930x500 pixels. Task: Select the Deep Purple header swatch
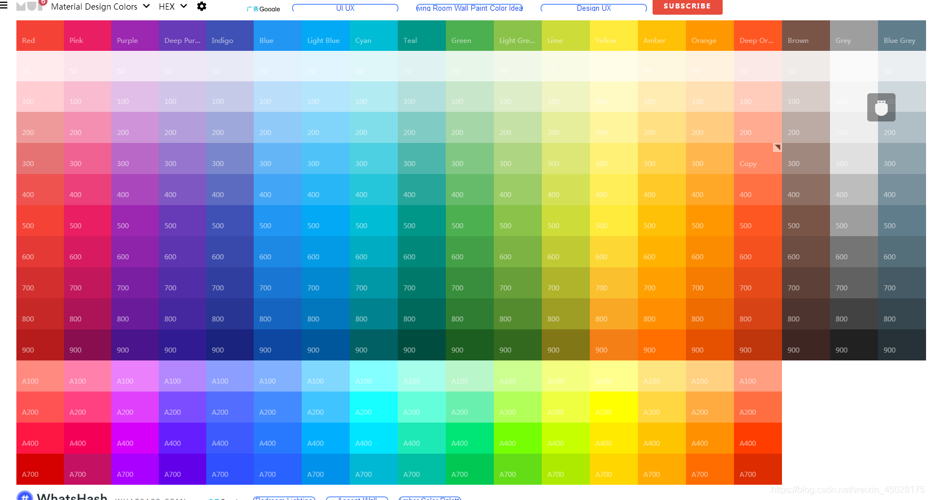click(182, 36)
